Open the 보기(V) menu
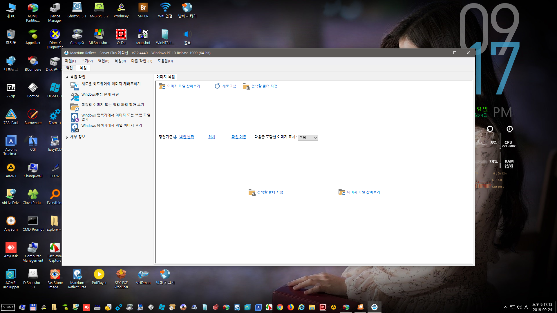The height and width of the screenshot is (313, 557). coord(87,61)
